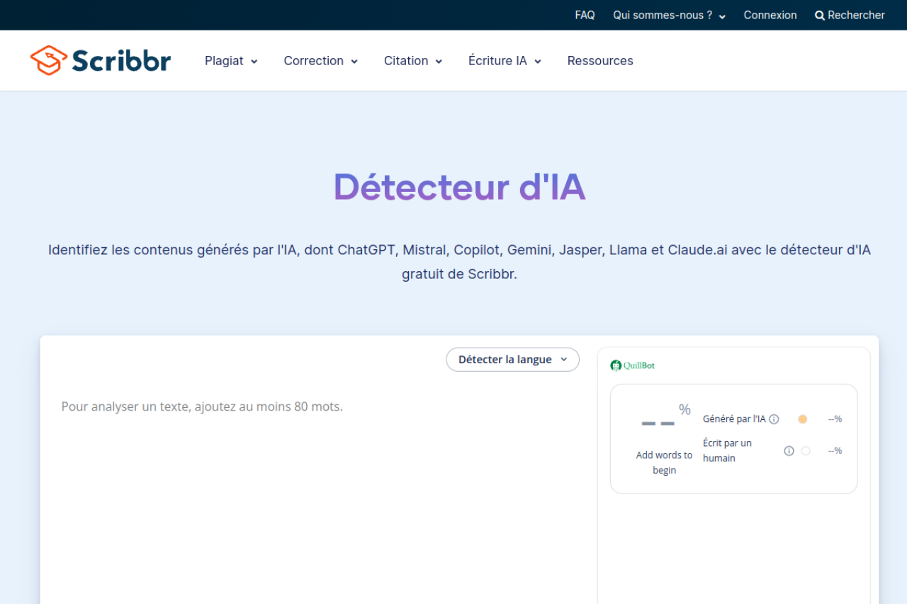Click info icon beside Écrit par un humain

[789, 451]
